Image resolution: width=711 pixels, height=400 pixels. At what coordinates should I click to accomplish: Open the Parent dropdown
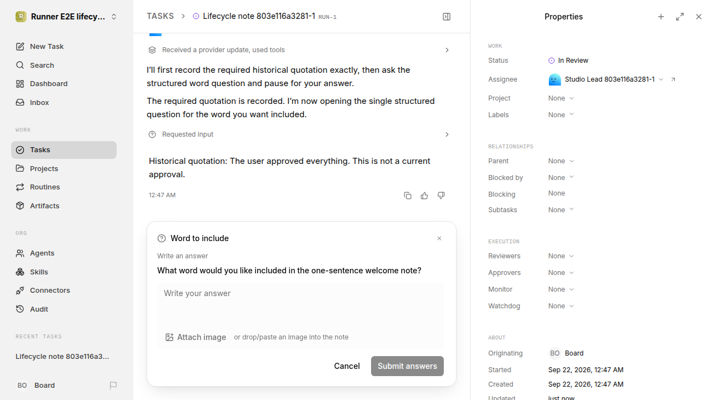561,161
